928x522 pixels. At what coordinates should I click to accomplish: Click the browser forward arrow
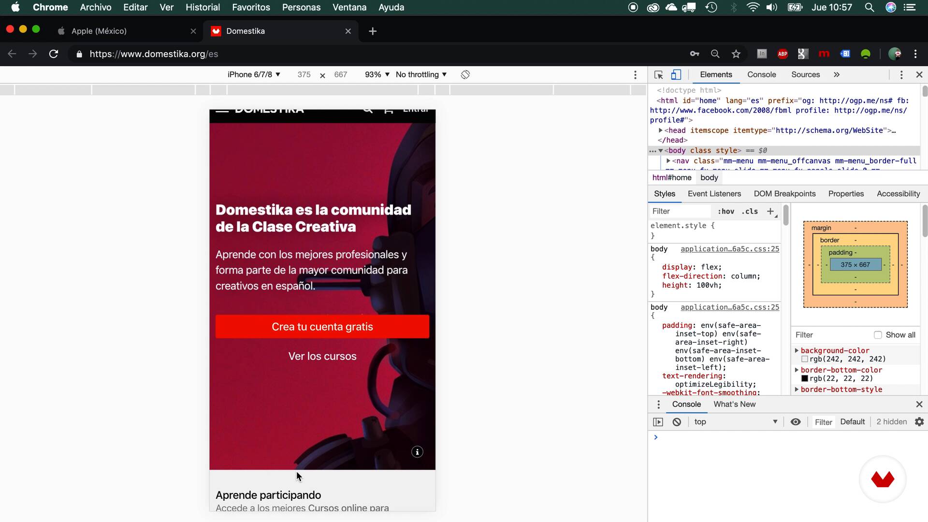pyautogui.click(x=33, y=54)
